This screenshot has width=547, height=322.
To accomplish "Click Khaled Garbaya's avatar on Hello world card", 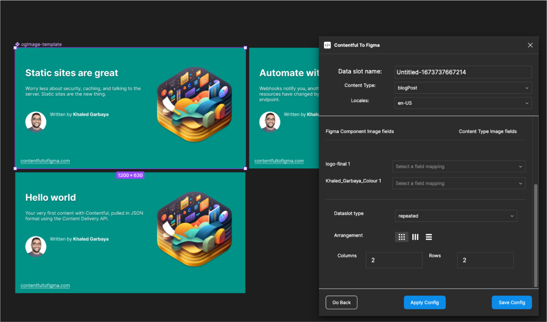I will (x=36, y=246).
